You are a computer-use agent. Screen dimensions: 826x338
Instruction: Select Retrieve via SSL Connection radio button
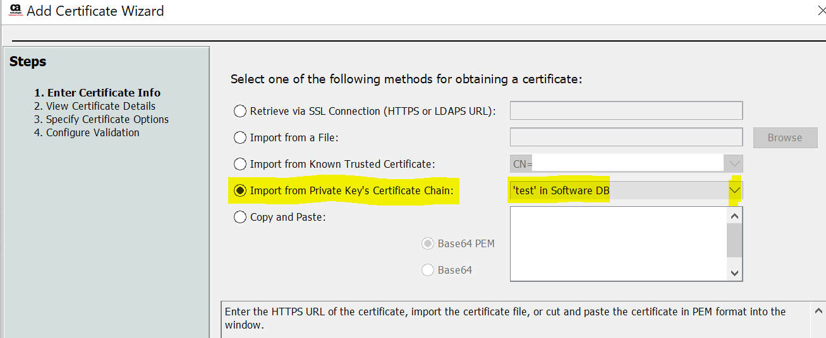coord(240,111)
